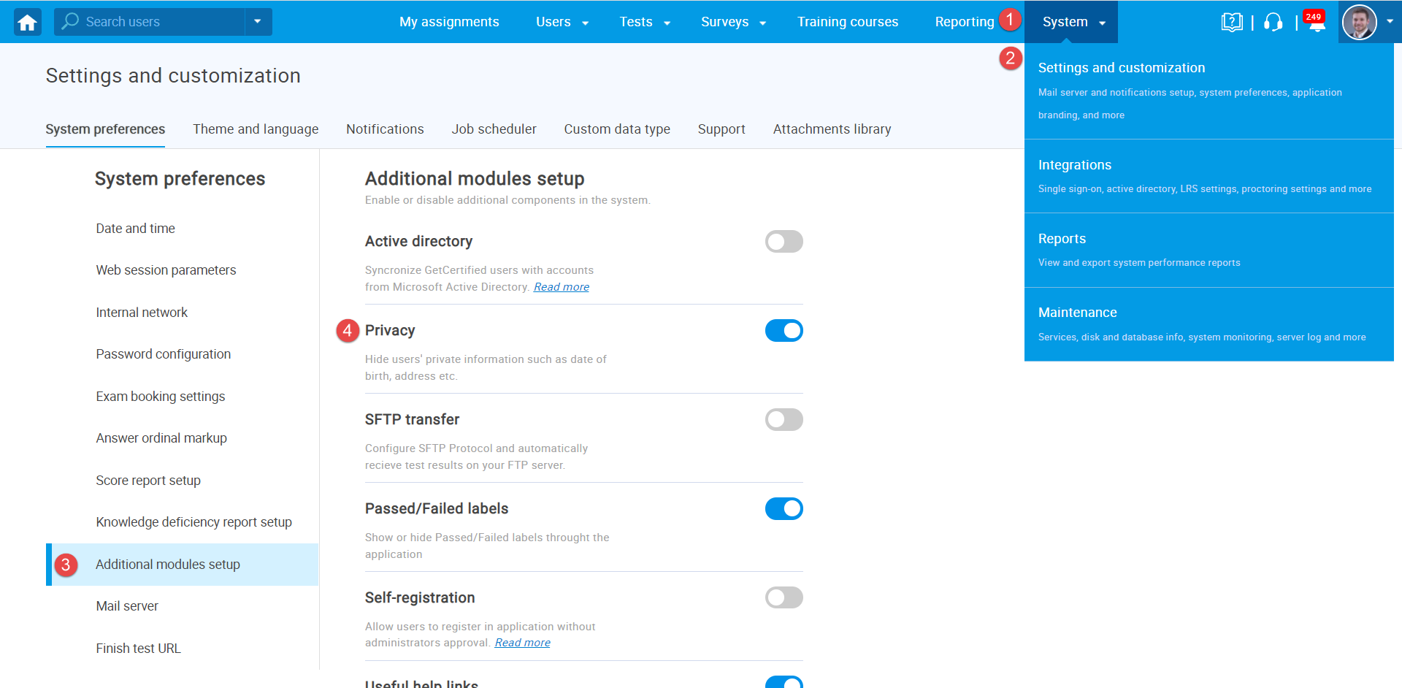This screenshot has height=688, width=1402.
Task: Expand the Surveys dropdown menu
Action: pos(733,22)
